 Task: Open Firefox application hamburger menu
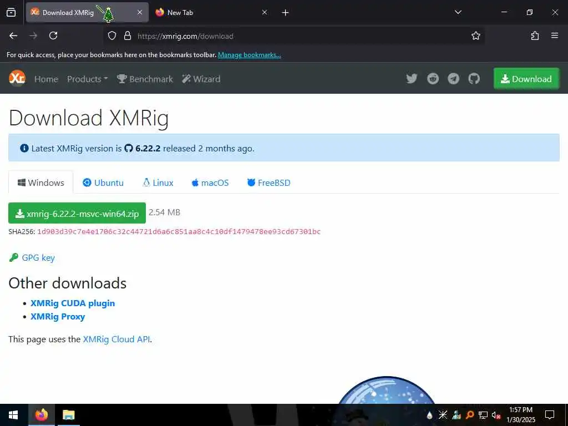554,35
